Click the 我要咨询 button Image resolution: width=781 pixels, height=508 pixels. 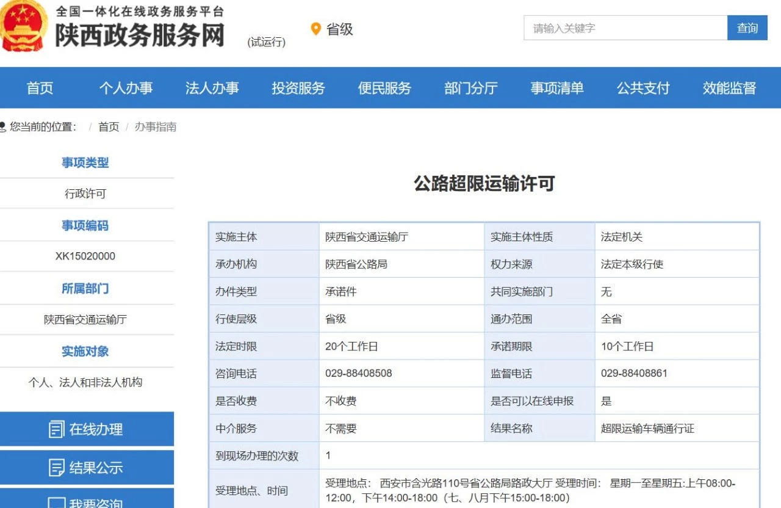pyautogui.click(x=87, y=498)
